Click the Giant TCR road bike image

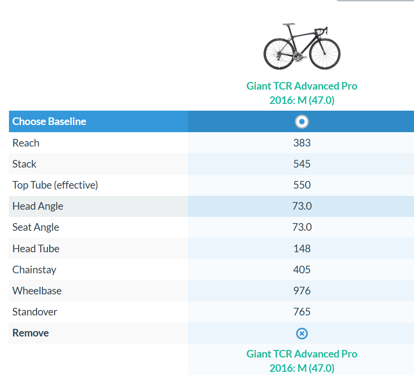coord(302,47)
